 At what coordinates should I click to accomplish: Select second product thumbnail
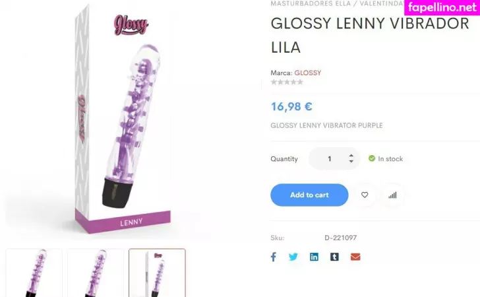tap(95, 273)
